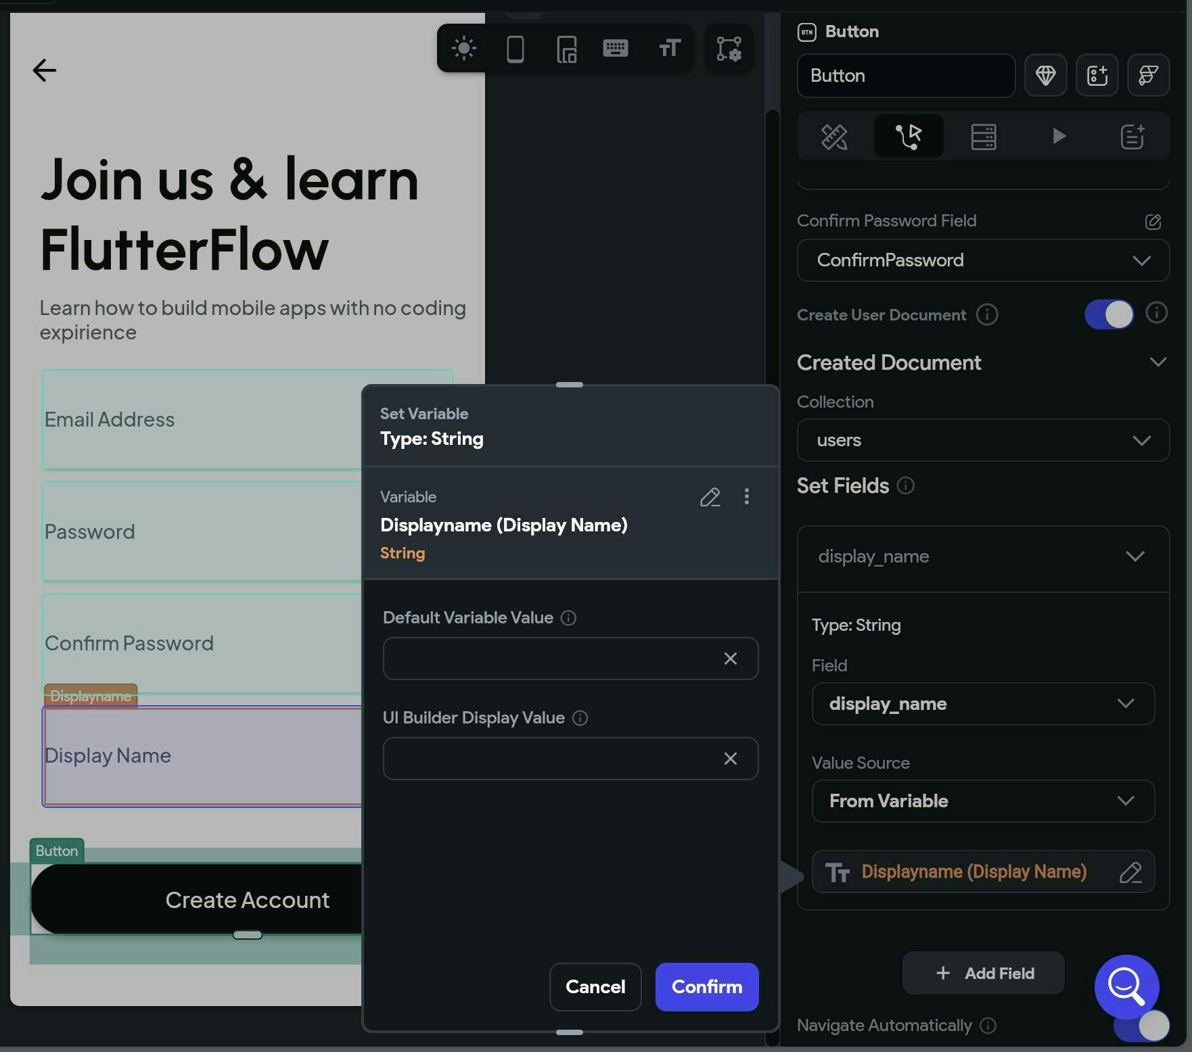The image size is (1192, 1052).
Task: Click the diamond icon beside widget name
Action: [x=1046, y=75]
